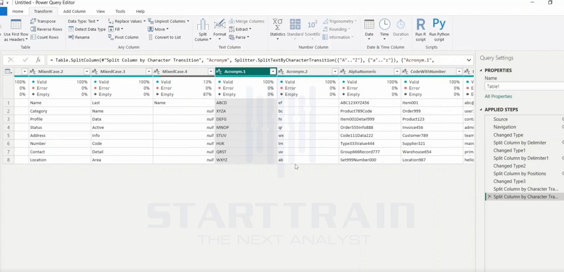Click cell containing Product789Code
Screen dimensions: 564x272
point(370,111)
